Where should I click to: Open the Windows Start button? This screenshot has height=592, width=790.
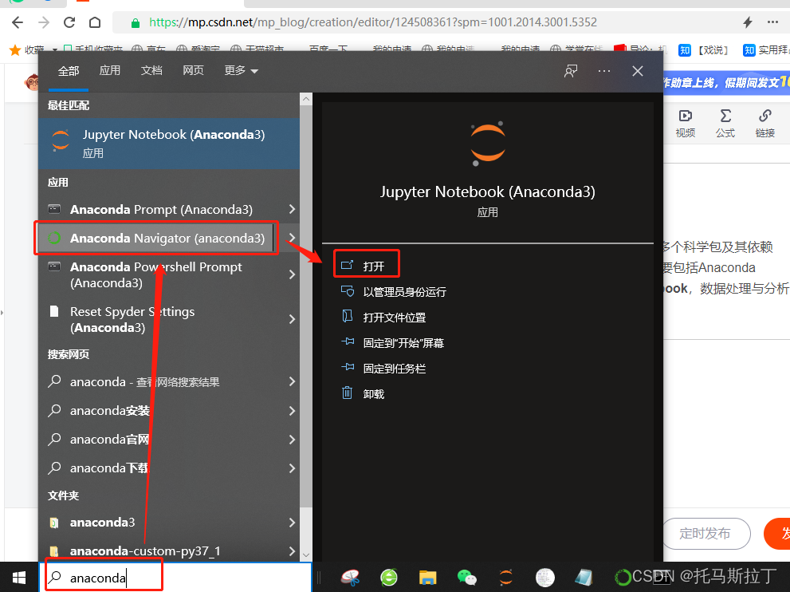[x=19, y=578]
